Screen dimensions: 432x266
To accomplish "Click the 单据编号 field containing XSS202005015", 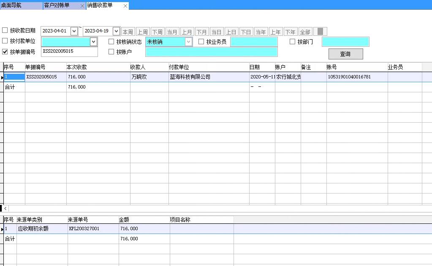I will pyautogui.click(x=69, y=52).
